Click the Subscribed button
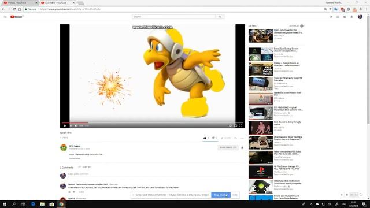This screenshot has height=208, width=370. (228, 148)
